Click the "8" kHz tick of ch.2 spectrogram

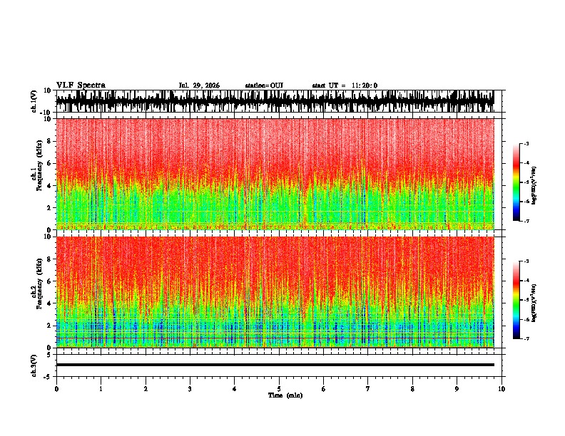click(50, 259)
